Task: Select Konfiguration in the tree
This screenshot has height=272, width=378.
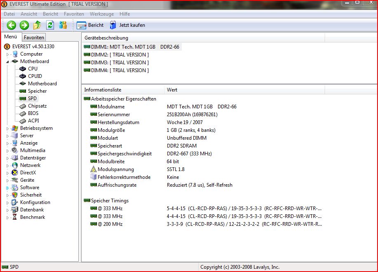Action: point(35,202)
